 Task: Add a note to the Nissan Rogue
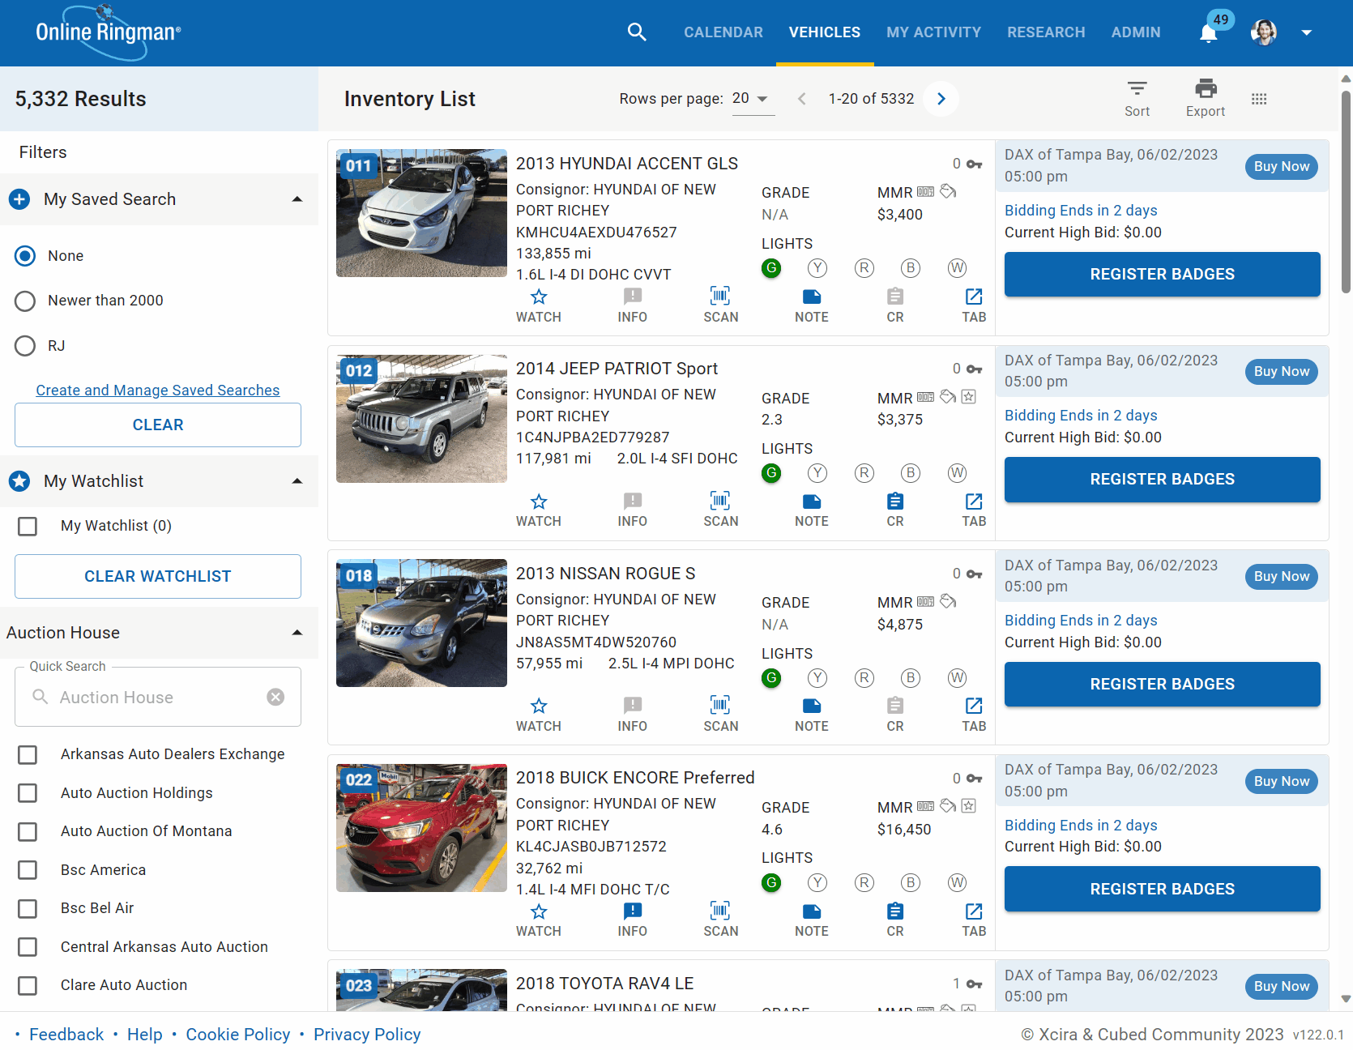tap(811, 715)
